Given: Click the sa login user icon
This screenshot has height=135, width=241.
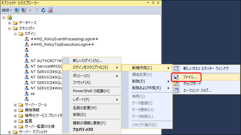Looking at the screenshot, I should click(x=27, y=94).
